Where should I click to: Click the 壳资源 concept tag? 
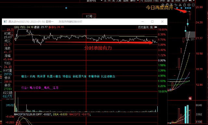(x=41, y=76)
